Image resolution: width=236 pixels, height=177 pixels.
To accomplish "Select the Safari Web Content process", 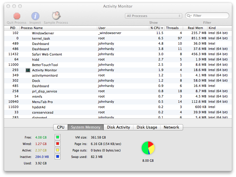I will click(118, 54).
